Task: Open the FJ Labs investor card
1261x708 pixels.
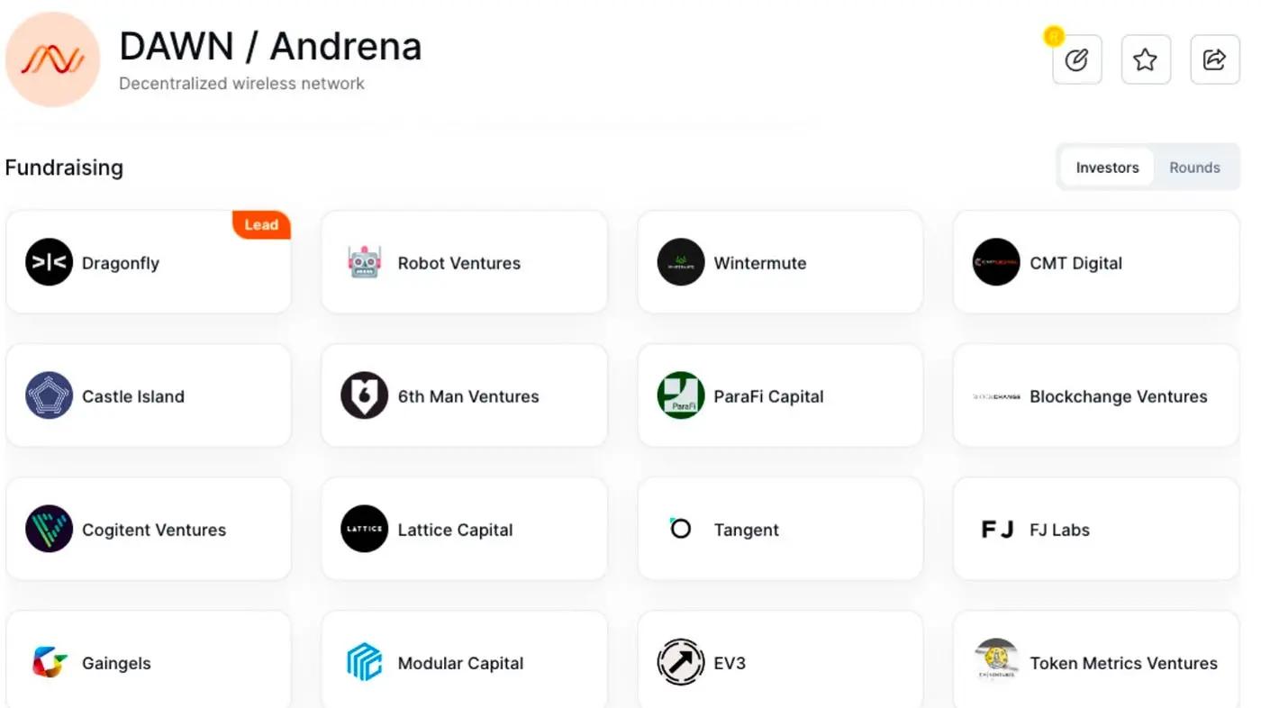Action: tap(1096, 529)
